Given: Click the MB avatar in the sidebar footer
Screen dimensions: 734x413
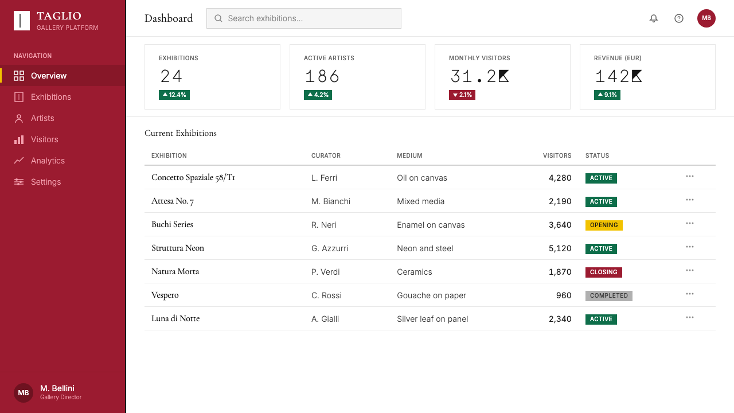Looking at the screenshot, I should point(24,393).
